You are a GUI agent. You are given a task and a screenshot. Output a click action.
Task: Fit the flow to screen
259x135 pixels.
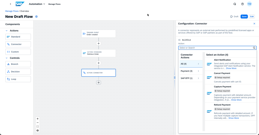[x=38, y=127]
